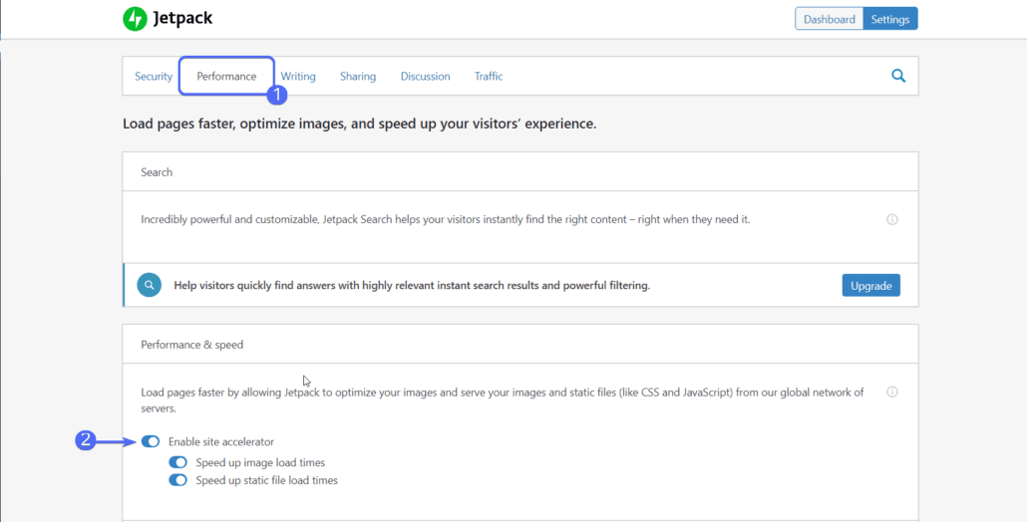
Task: Toggle Speed up static file load times
Action: (178, 480)
